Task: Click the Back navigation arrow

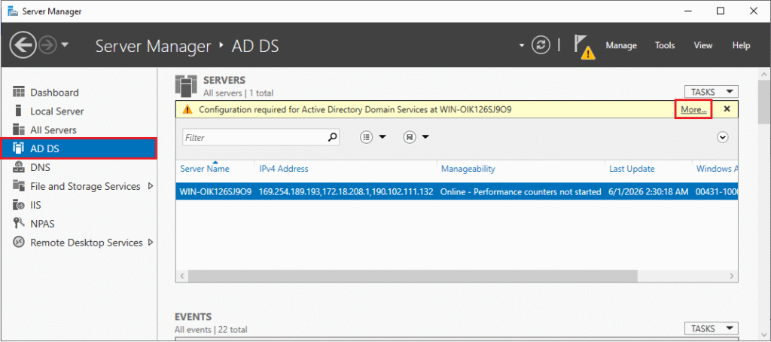Action: pos(23,46)
